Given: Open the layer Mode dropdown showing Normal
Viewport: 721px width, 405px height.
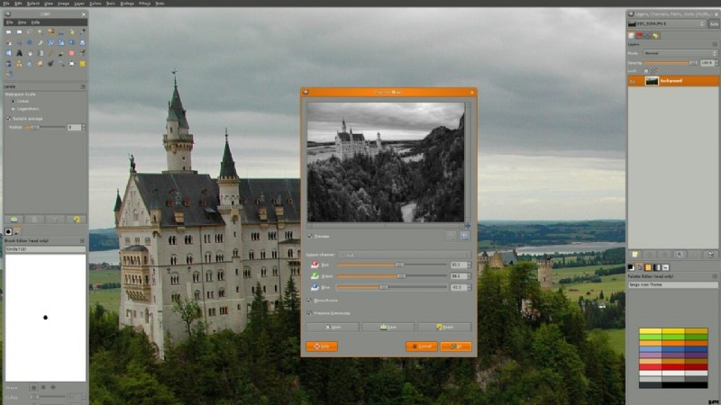Looking at the screenshot, I should coord(680,53).
